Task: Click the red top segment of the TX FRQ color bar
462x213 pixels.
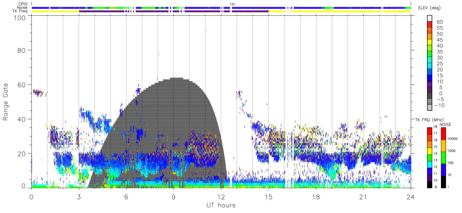Action: [429, 131]
